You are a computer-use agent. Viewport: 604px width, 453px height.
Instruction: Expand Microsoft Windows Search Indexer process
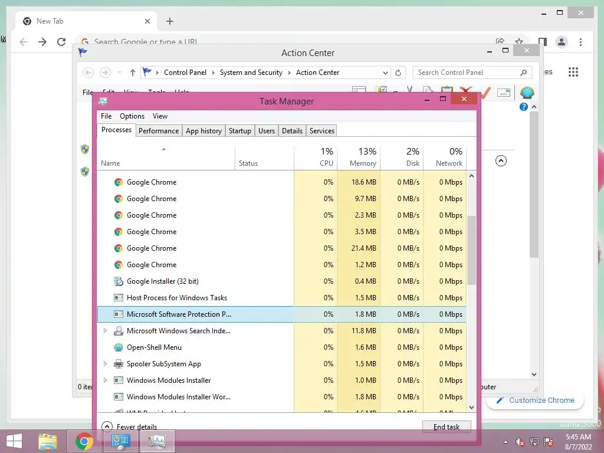click(105, 330)
